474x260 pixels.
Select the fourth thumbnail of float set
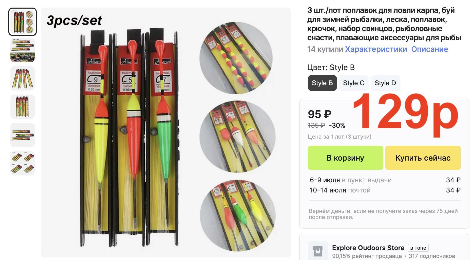23,107
